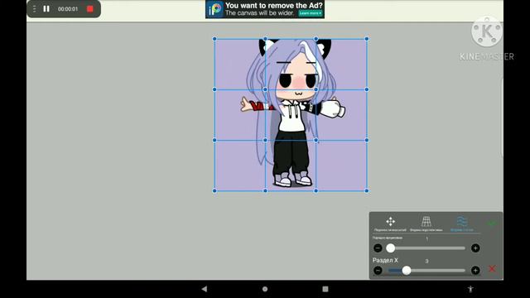Screen dimensions: 530x298
Task: Click the interpolation order slider handle
Action: pyautogui.click(x=390, y=248)
